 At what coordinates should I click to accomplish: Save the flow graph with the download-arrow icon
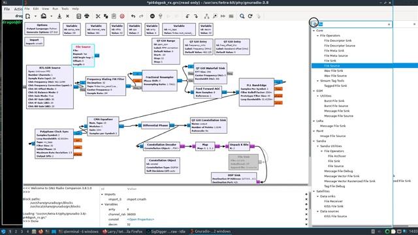point(59,16)
